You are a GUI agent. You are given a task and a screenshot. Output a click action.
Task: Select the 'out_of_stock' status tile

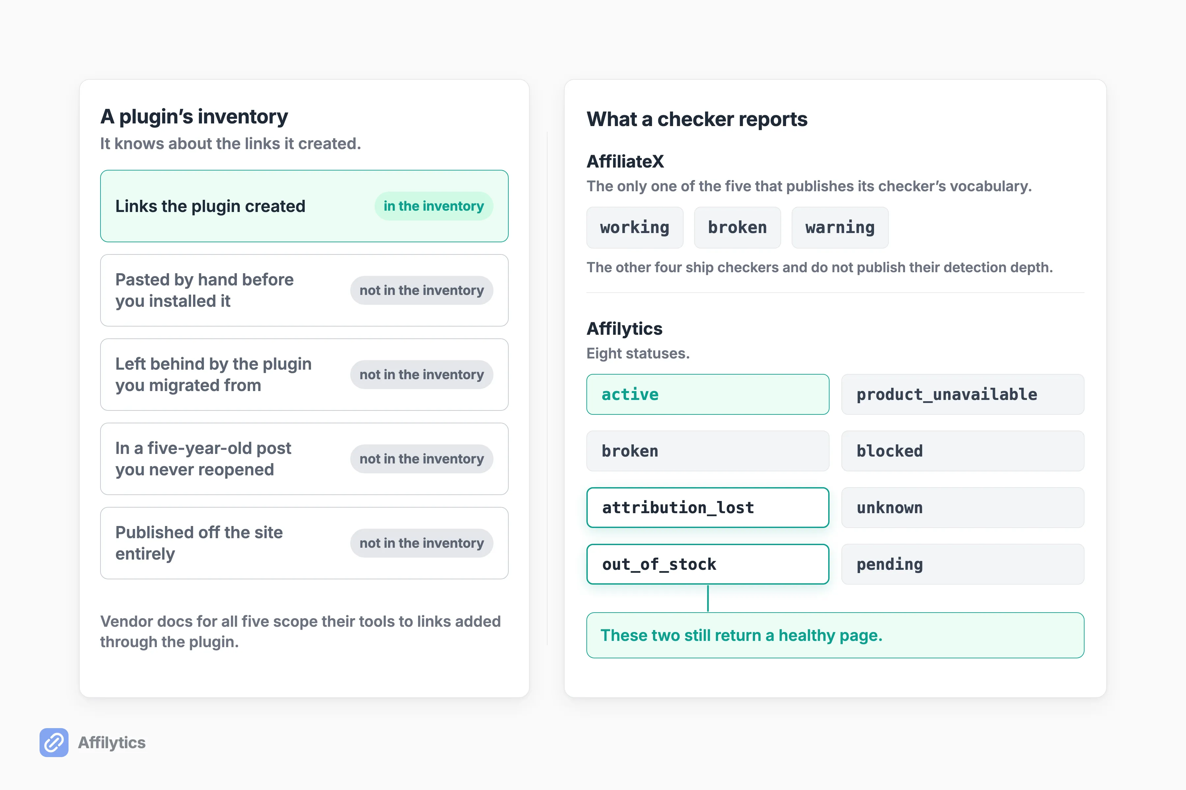(x=707, y=564)
